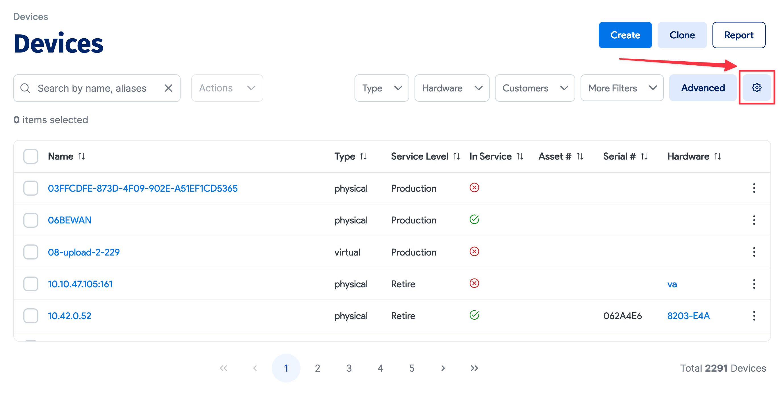This screenshot has width=779, height=406.
Task: Sort by Serial # column
Action: click(x=644, y=156)
